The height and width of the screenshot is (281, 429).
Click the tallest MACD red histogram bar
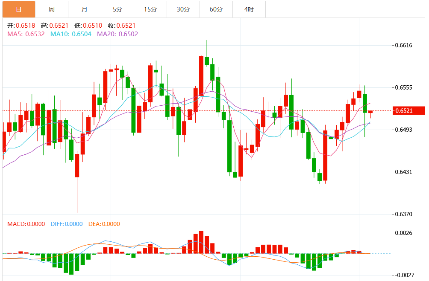[201, 242]
